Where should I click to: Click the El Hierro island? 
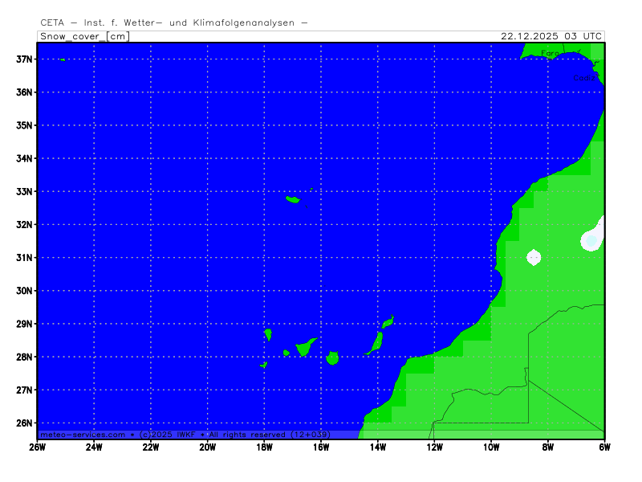(x=263, y=366)
